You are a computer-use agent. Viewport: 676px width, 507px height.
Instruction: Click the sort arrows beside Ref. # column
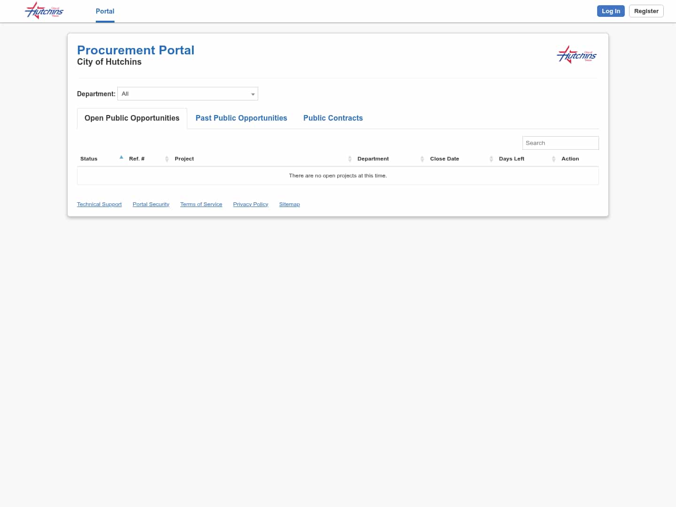pos(167,159)
